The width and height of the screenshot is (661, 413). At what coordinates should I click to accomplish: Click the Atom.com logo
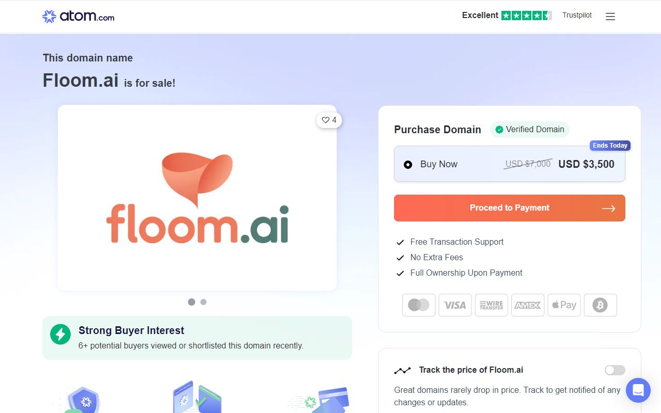coord(77,16)
